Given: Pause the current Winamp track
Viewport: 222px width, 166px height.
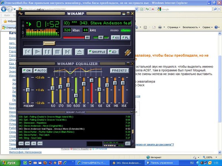Looking at the screenshot, I should tap(48, 52).
